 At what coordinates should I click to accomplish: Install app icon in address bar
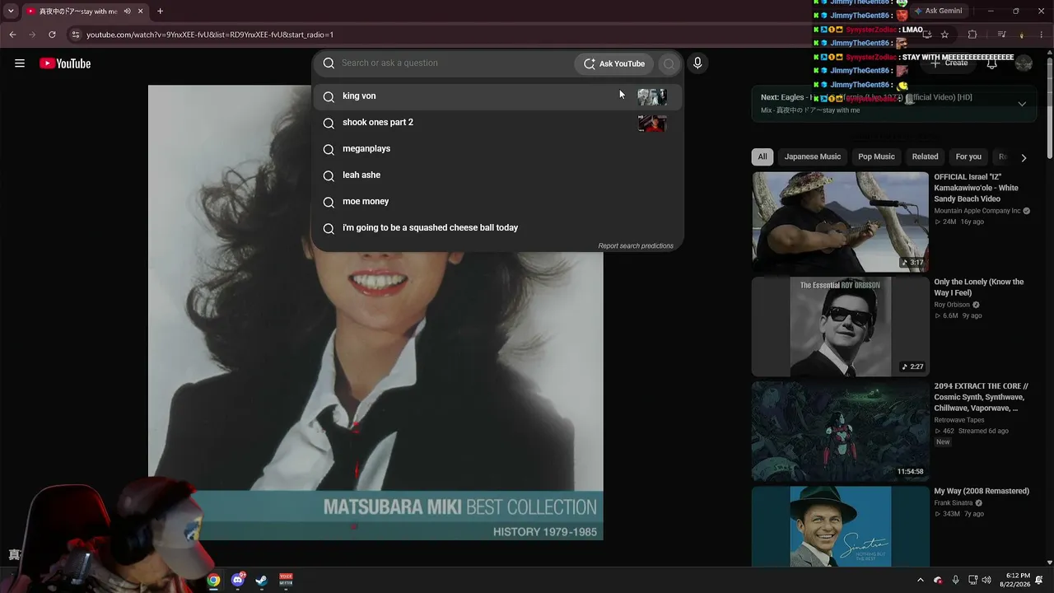click(926, 35)
